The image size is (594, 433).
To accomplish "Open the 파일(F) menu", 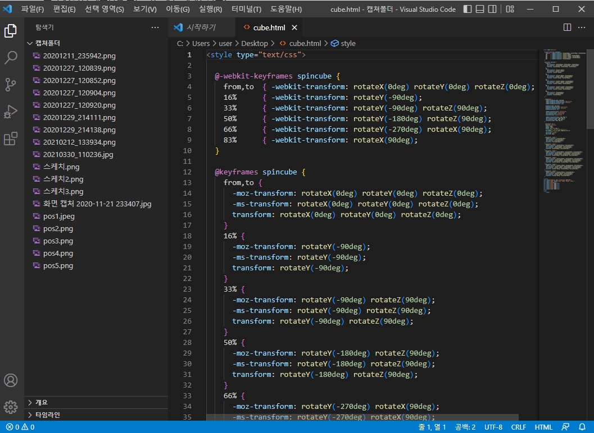I will [33, 9].
